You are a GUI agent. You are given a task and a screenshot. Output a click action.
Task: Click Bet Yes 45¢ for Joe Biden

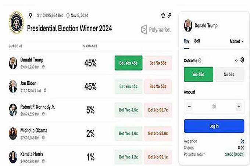tap(128, 86)
